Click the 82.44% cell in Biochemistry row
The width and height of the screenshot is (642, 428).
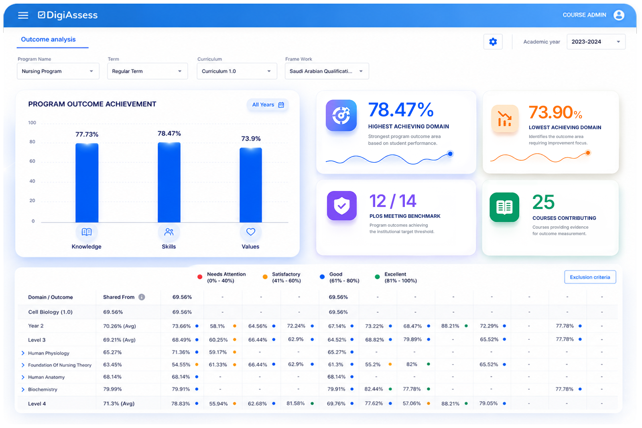374,389
